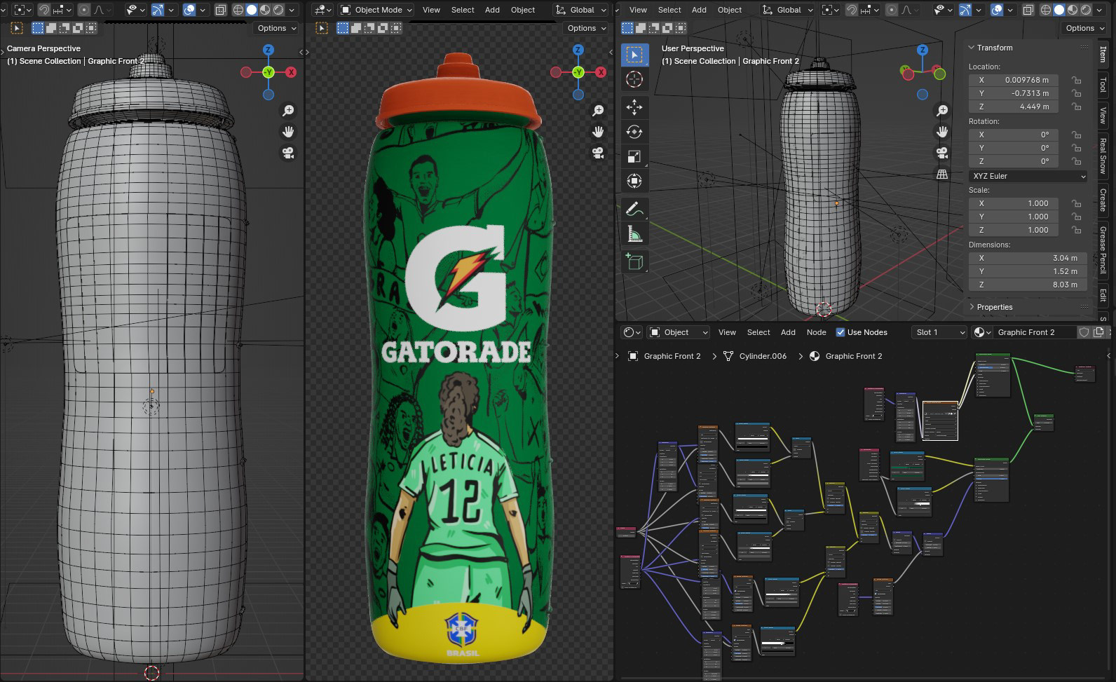Click Select menu in node editor

point(758,332)
